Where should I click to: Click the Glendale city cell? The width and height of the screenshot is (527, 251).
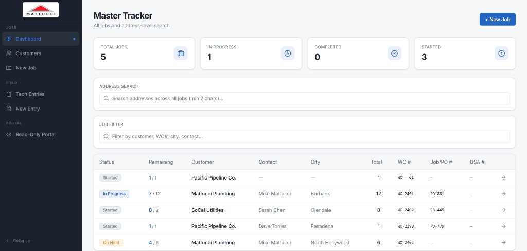pyautogui.click(x=321, y=210)
